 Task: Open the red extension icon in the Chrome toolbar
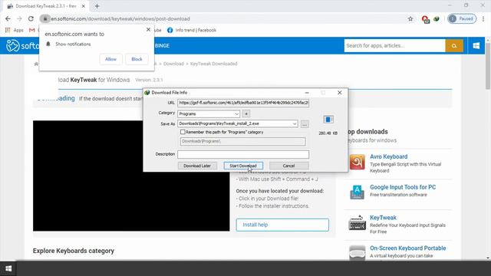pyautogui.click(x=425, y=19)
